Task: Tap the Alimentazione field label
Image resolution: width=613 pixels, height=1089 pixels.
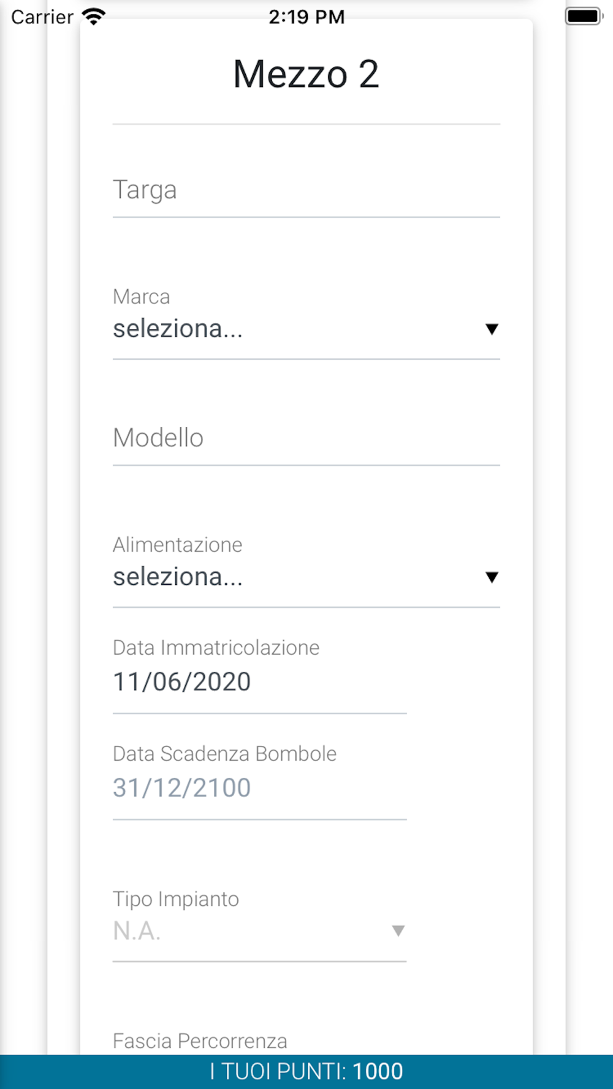Action: [178, 545]
